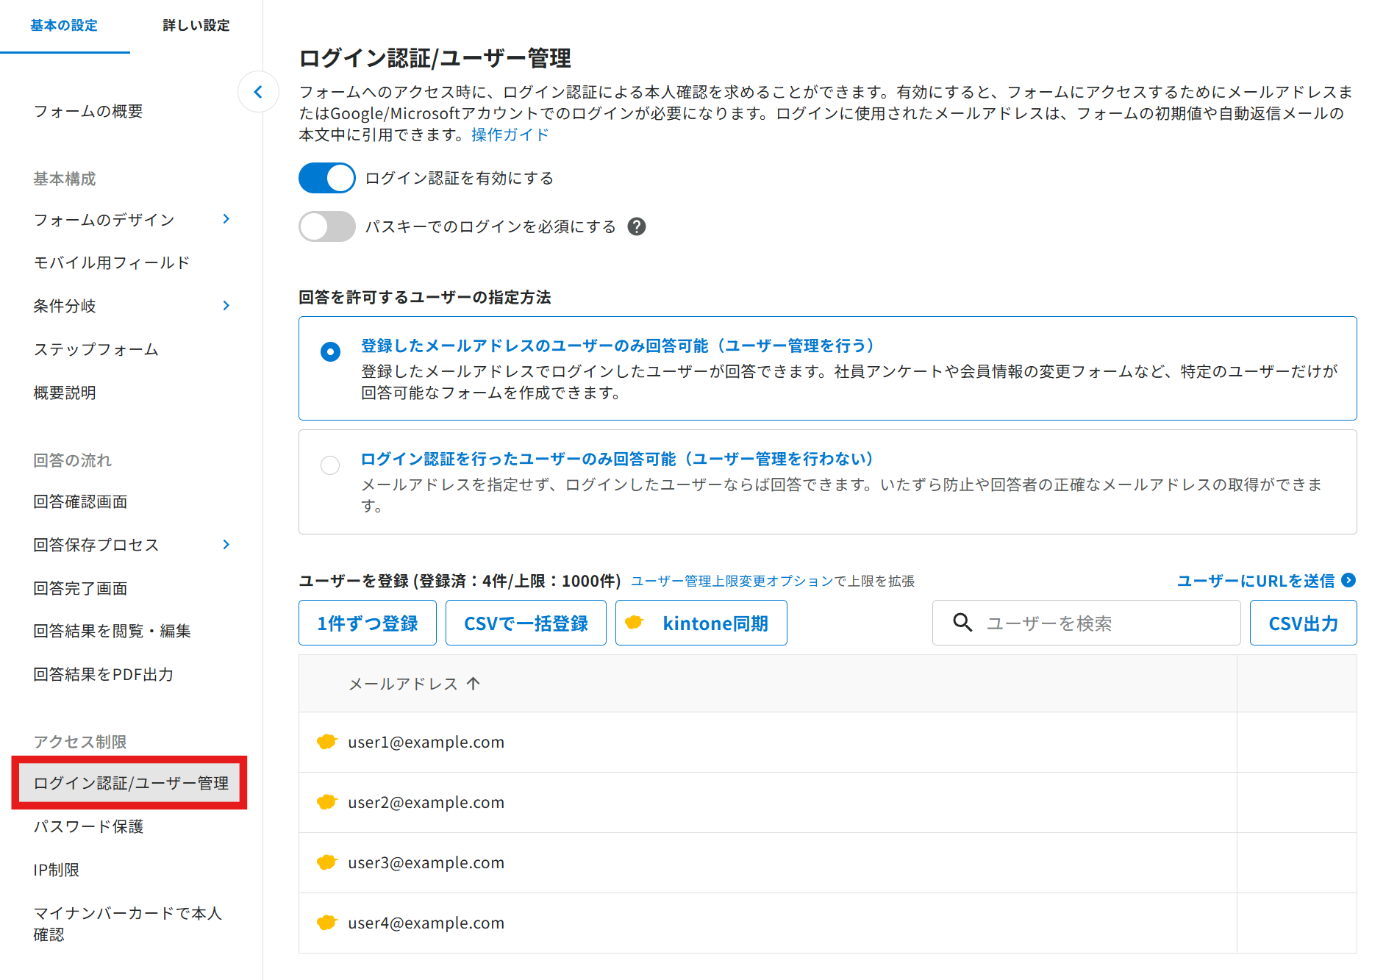Focus the ユーザーを検索 input field
The width and height of the screenshot is (1397, 980).
pos(1087,623)
